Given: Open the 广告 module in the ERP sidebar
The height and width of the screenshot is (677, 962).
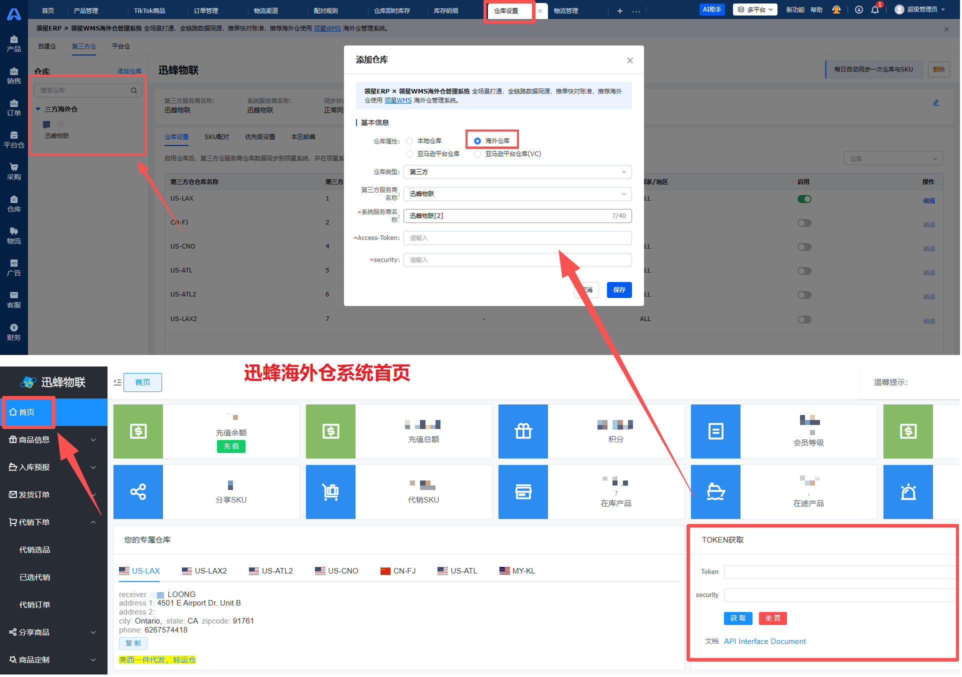Looking at the screenshot, I should point(14,267).
